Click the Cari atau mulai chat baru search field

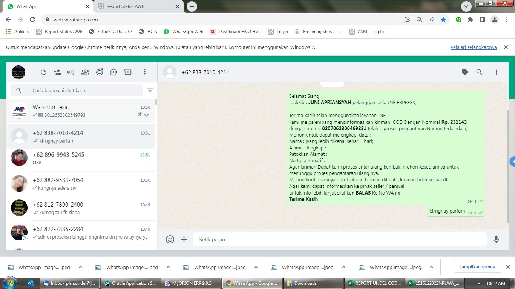(x=77, y=90)
